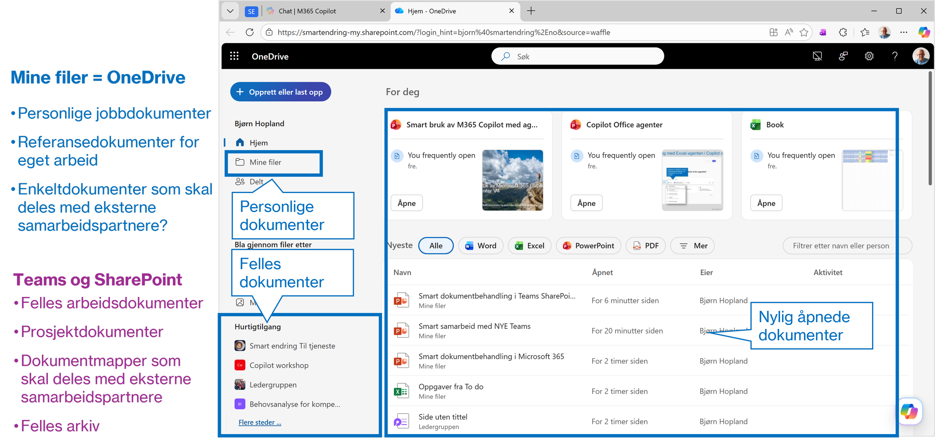Open the app launcher waffle icon

(x=234, y=56)
